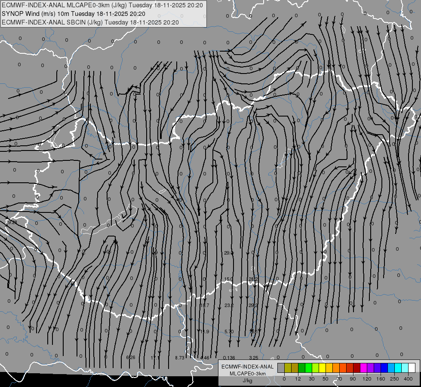Click legend tick label 400
This screenshot has height=387, width=421.
[x=408, y=379]
